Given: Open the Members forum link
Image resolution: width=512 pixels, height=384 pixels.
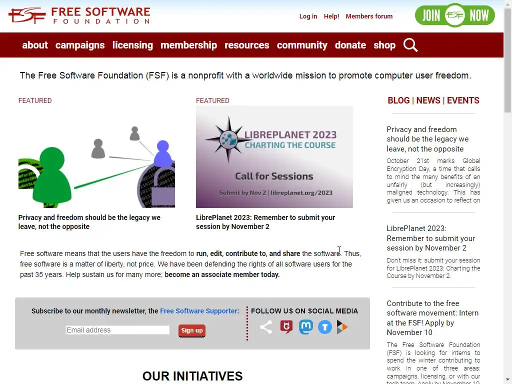Looking at the screenshot, I should click(x=369, y=16).
